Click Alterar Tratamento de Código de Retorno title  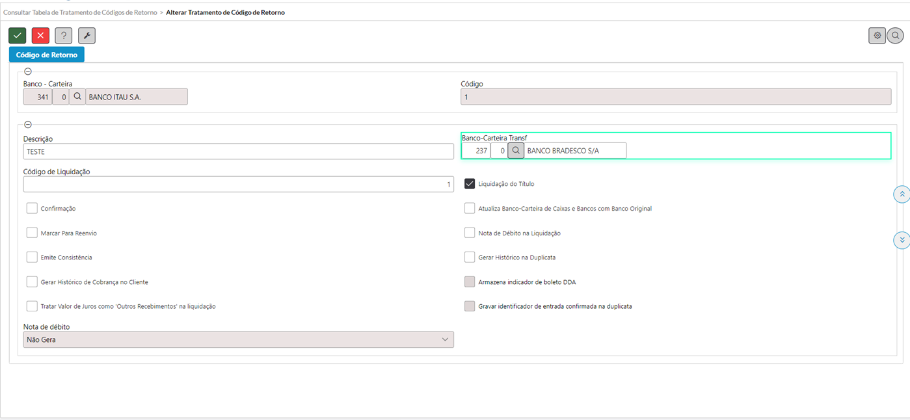pyautogui.click(x=225, y=12)
